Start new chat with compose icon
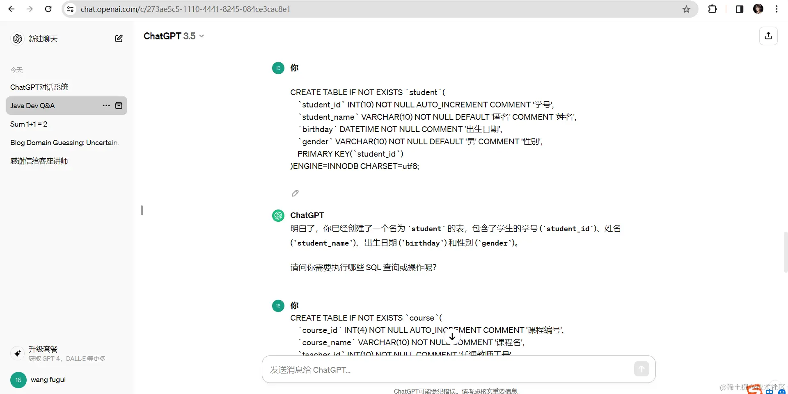 [119, 39]
